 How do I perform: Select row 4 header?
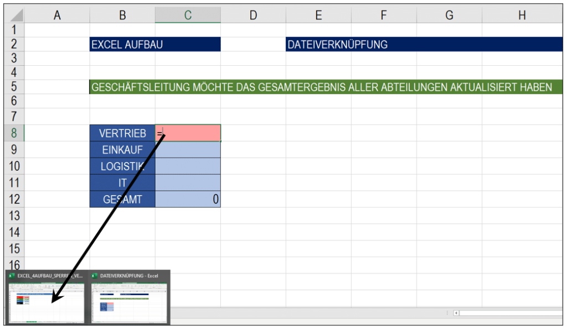tap(14, 72)
